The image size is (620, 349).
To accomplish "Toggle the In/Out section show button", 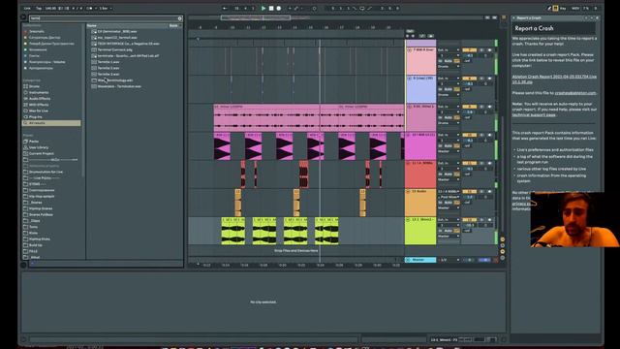I will [503, 239].
